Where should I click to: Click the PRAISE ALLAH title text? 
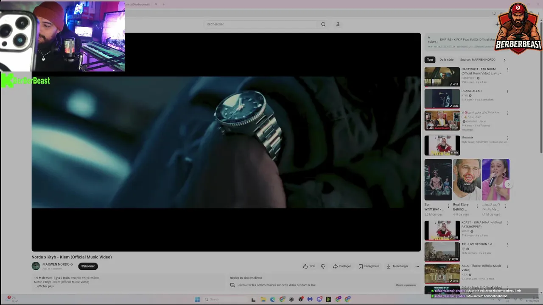click(471, 91)
